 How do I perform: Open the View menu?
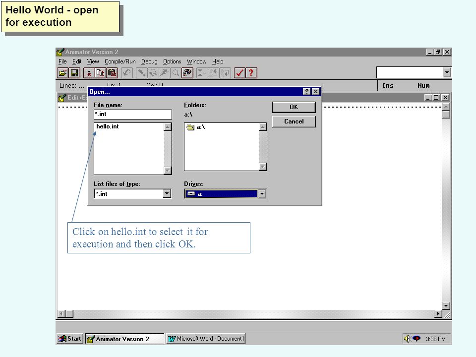click(93, 61)
